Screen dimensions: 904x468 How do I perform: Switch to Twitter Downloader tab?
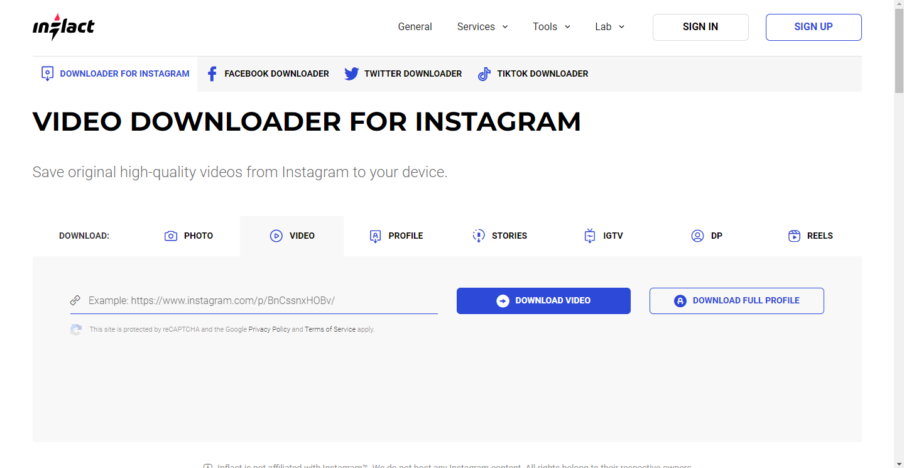point(403,73)
